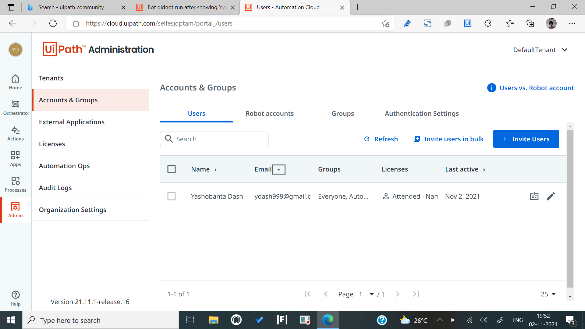Click the info icon beside Users vs. Robot account
This screenshot has height=329, width=585.
click(x=491, y=88)
